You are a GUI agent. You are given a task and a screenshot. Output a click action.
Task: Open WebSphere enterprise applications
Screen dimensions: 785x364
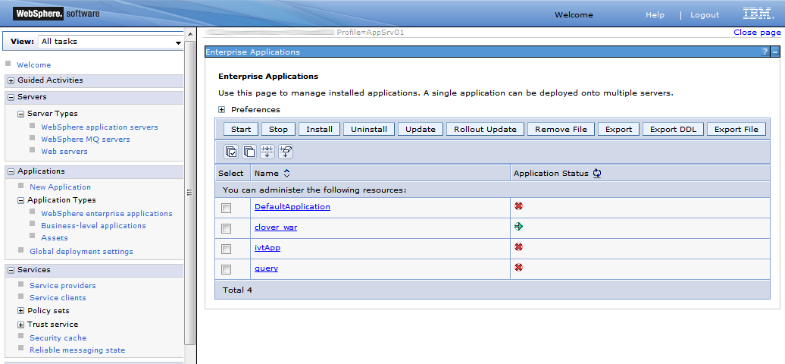tap(107, 214)
